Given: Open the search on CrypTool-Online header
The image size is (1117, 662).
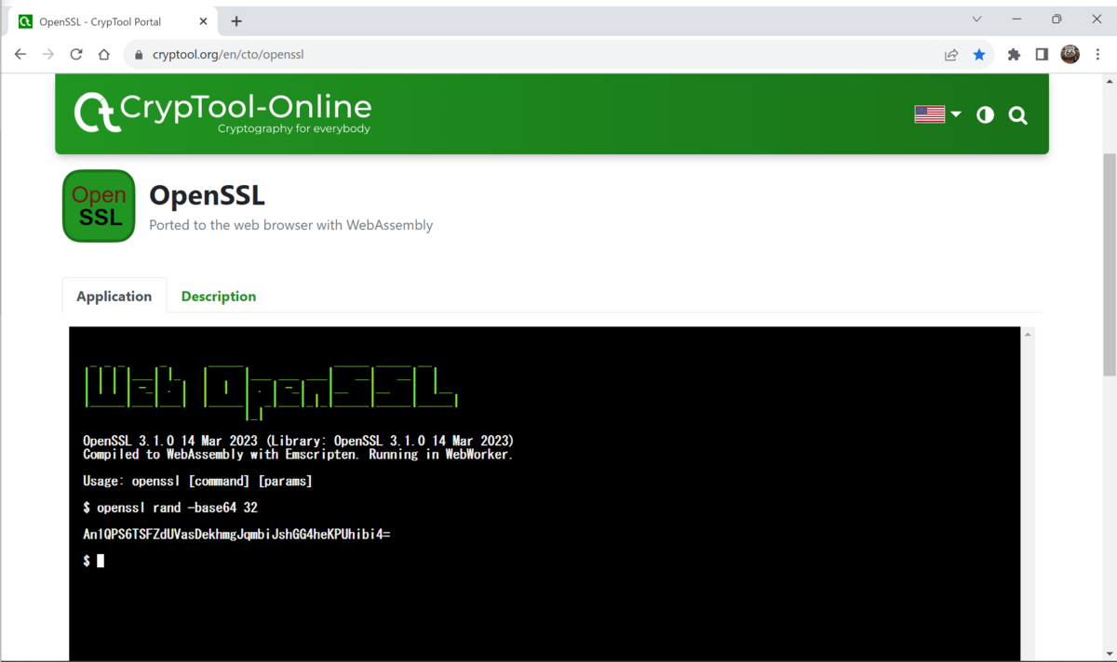Looking at the screenshot, I should pos(1017,114).
